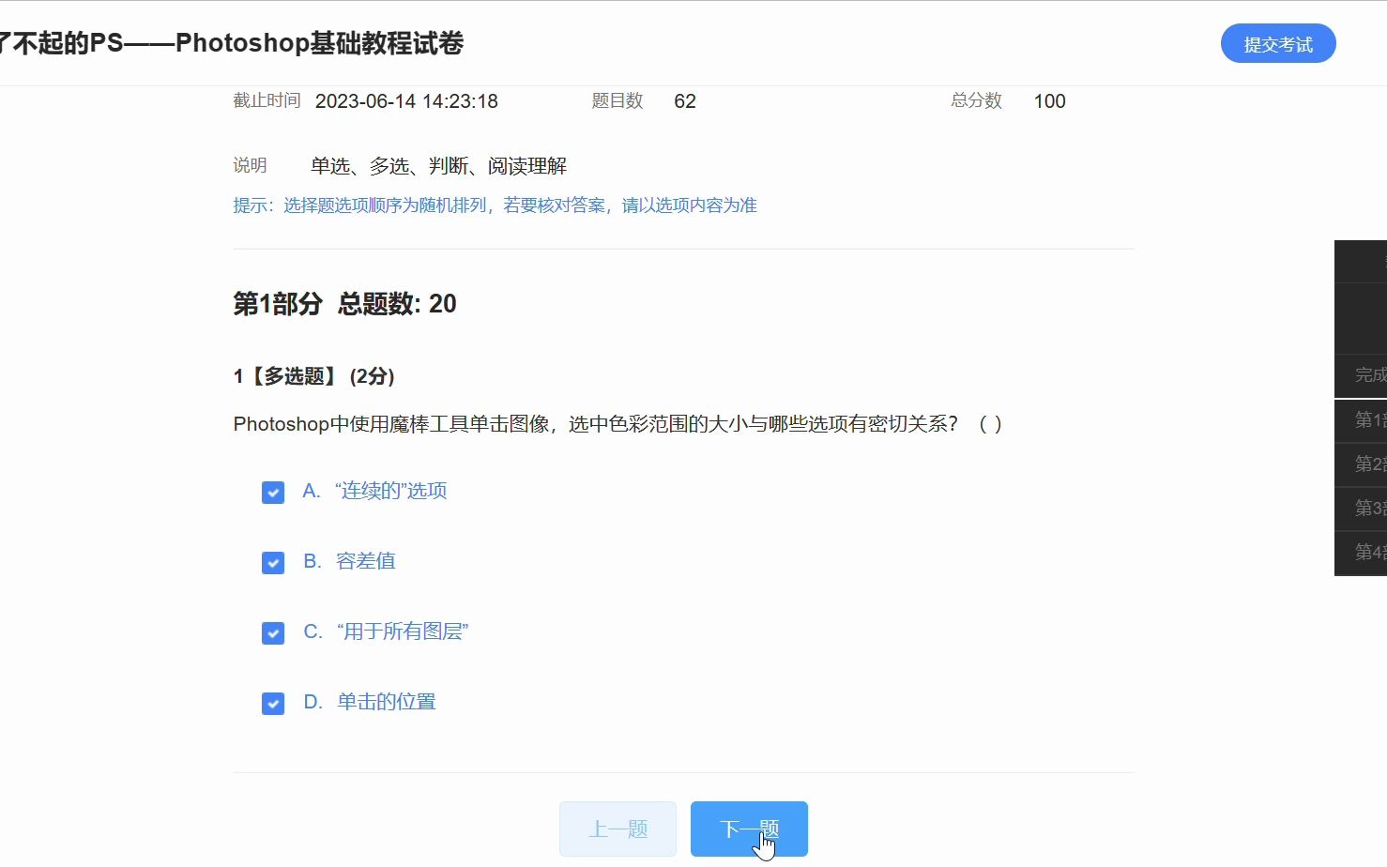Click the total score value 100
The height and width of the screenshot is (867, 1387).
pos(1049,101)
